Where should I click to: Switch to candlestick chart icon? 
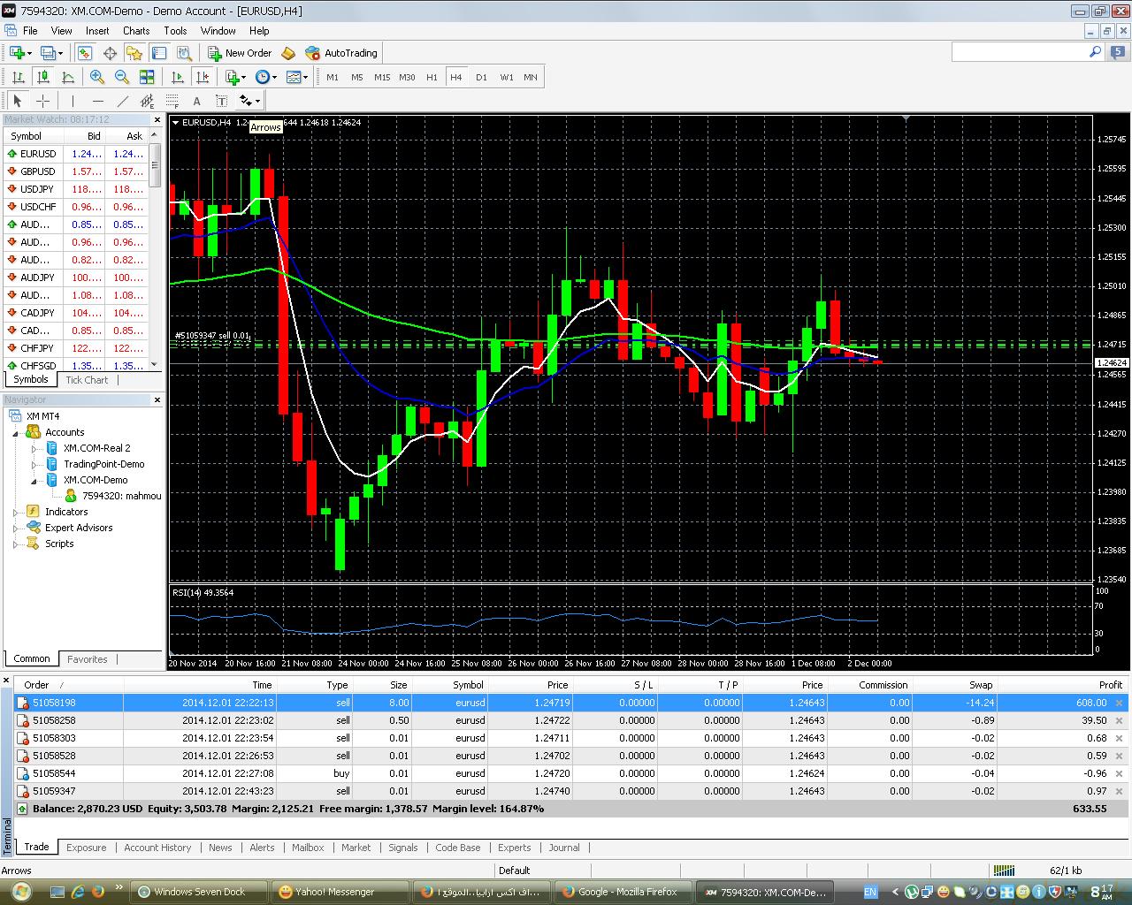click(x=42, y=77)
